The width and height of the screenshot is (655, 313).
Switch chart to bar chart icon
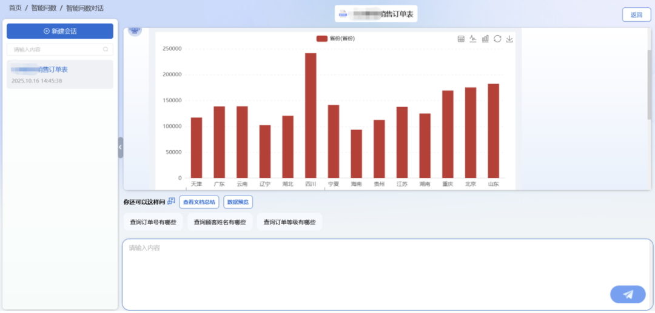(485, 39)
